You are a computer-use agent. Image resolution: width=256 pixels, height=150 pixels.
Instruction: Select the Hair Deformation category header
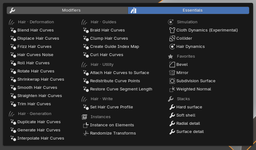pos(36,22)
